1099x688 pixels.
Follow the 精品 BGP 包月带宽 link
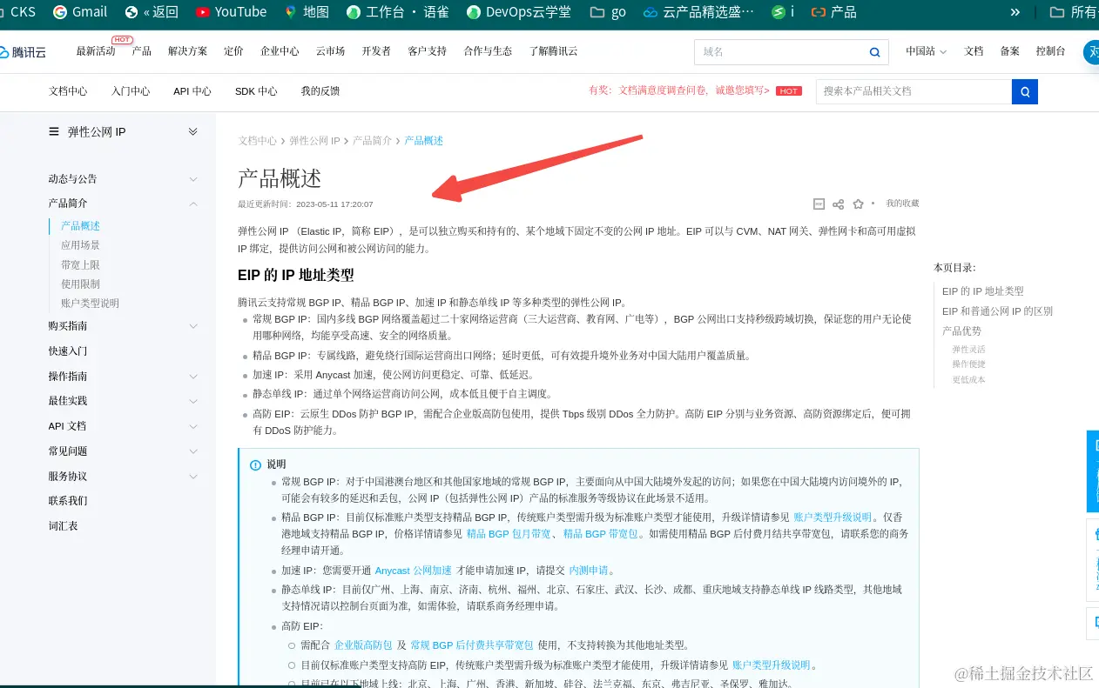point(509,534)
